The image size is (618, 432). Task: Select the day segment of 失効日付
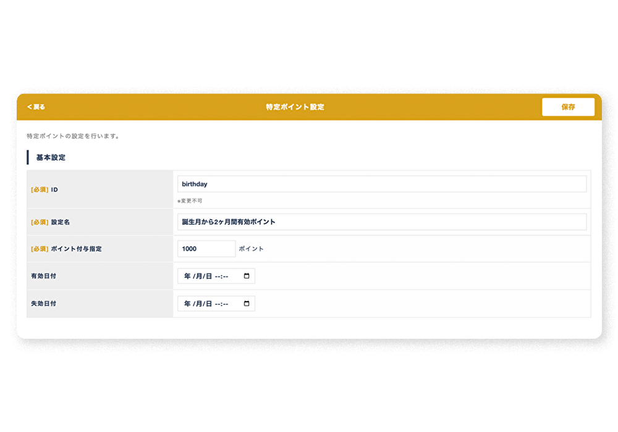(x=208, y=304)
